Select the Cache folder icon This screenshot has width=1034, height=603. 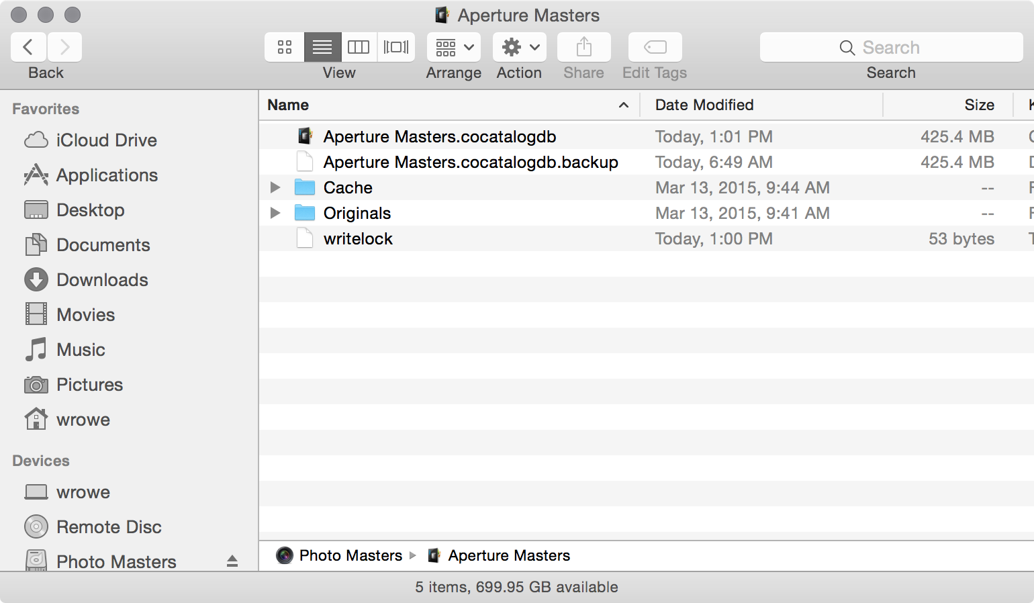point(305,187)
